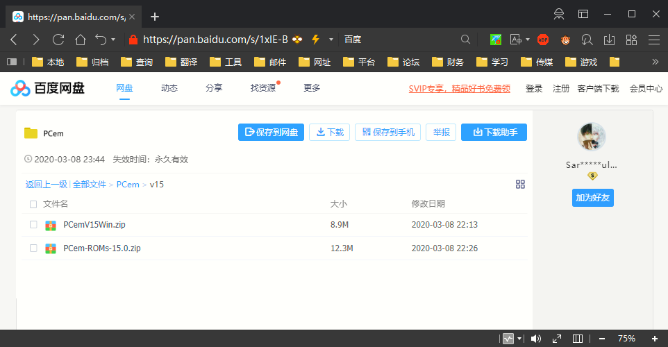Click the 注册 link

[x=561, y=89]
